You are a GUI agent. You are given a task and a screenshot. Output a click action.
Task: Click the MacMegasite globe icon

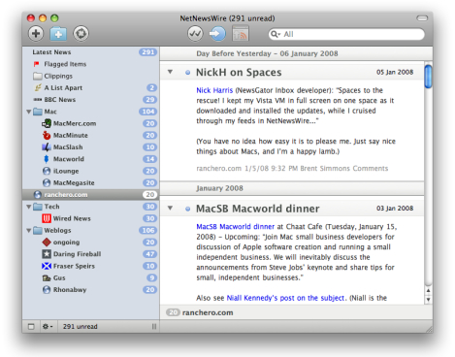coord(47,182)
